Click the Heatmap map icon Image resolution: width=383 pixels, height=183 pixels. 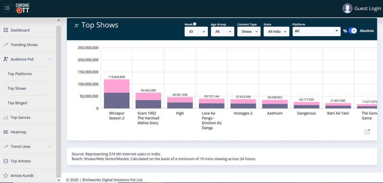tap(6, 132)
